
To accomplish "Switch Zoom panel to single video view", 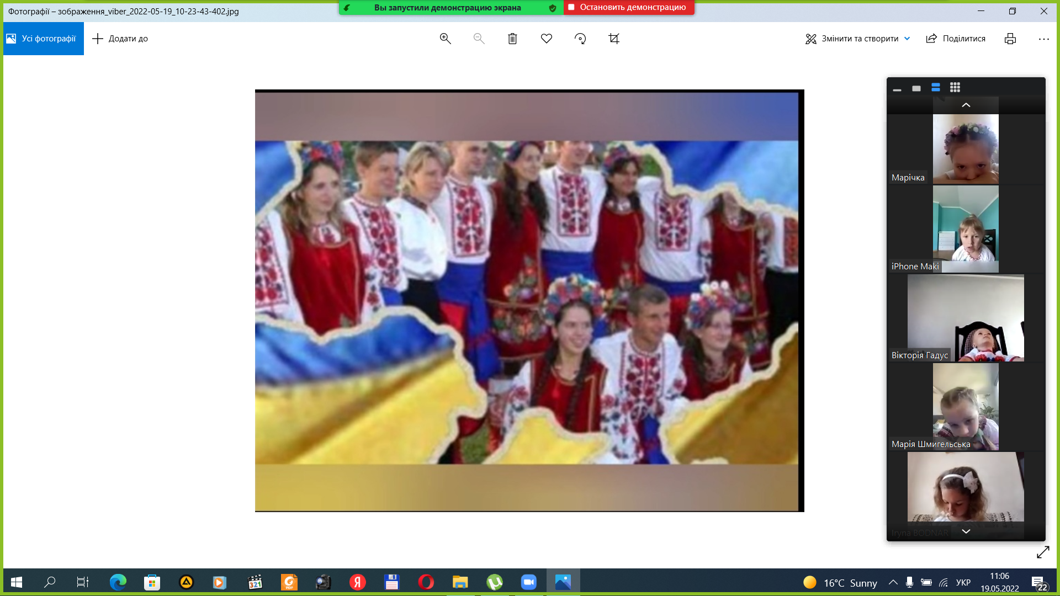I will (x=916, y=88).
